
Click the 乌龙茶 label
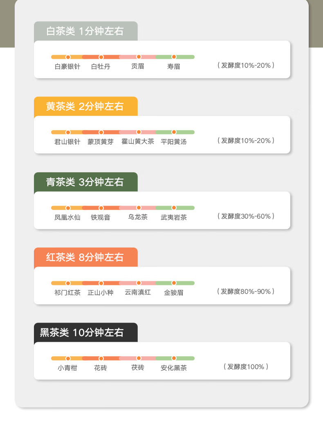tap(138, 217)
